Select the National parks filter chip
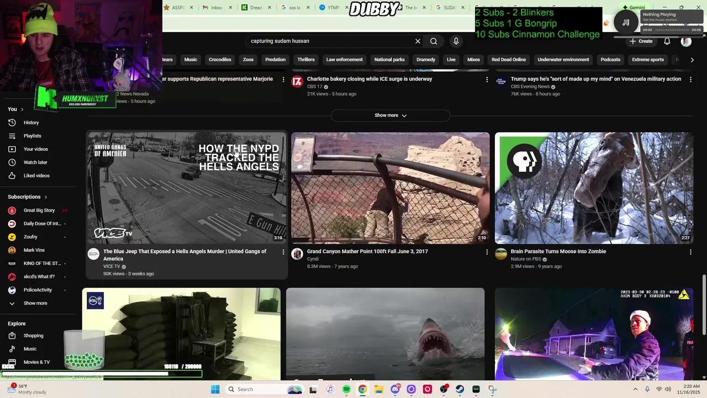Screen dimensions: 707x398 click(x=389, y=60)
